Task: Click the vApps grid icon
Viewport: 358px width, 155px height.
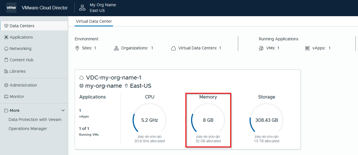Action: pos(307,48)
